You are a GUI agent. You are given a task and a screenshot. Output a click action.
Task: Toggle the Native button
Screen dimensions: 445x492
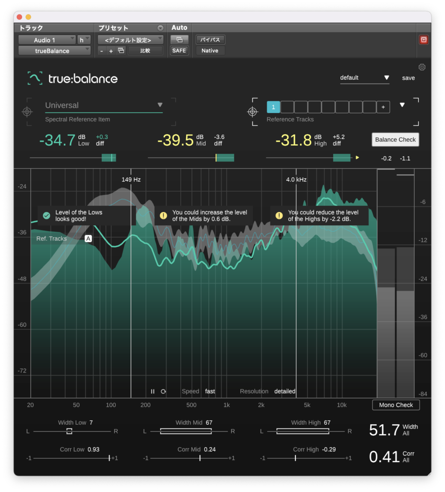click(210, 50)
